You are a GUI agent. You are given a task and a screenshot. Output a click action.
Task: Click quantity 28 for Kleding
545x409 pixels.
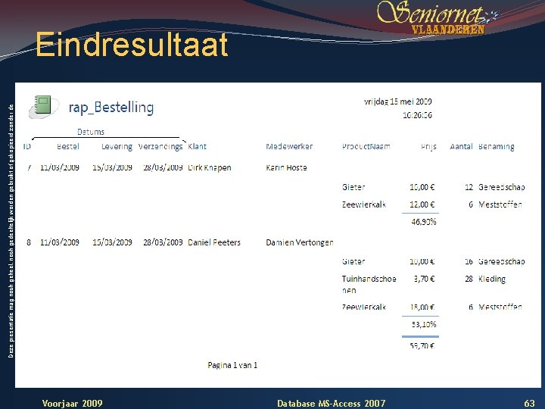coord(469,279)
